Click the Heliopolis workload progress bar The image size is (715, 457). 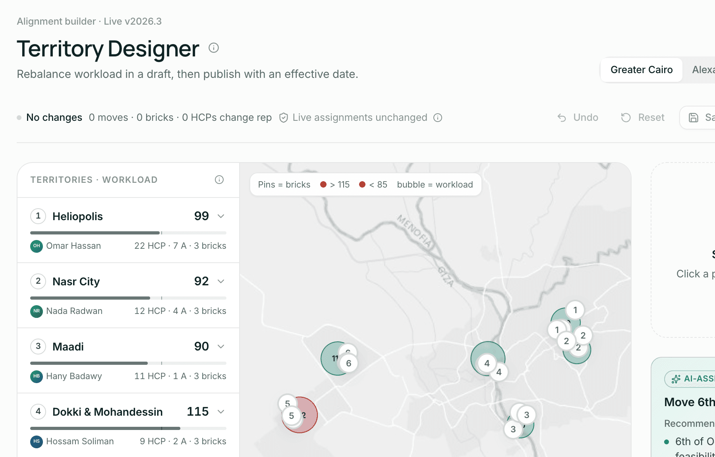[128, 233]
